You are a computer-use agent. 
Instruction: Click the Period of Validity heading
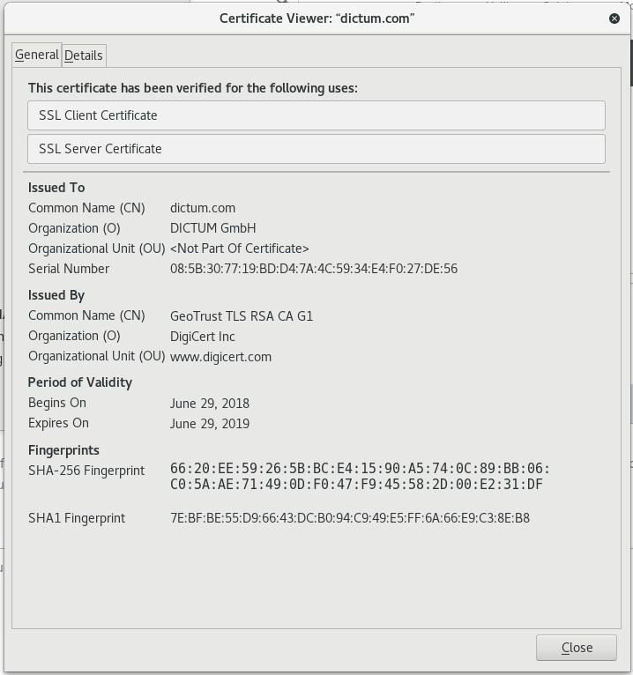click(80, 382)
